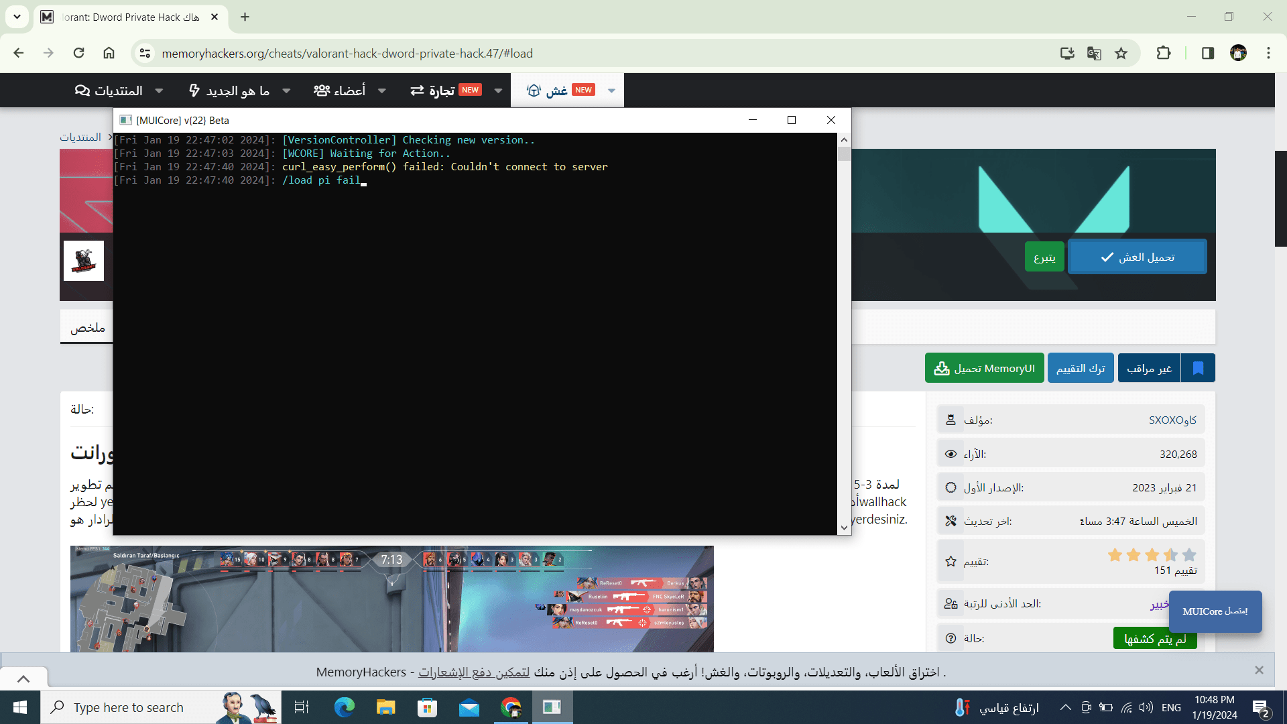Viewport: 1287px width, 724px height.
Task: Open the tab search dropdown
Action: [x=17, y=17]
